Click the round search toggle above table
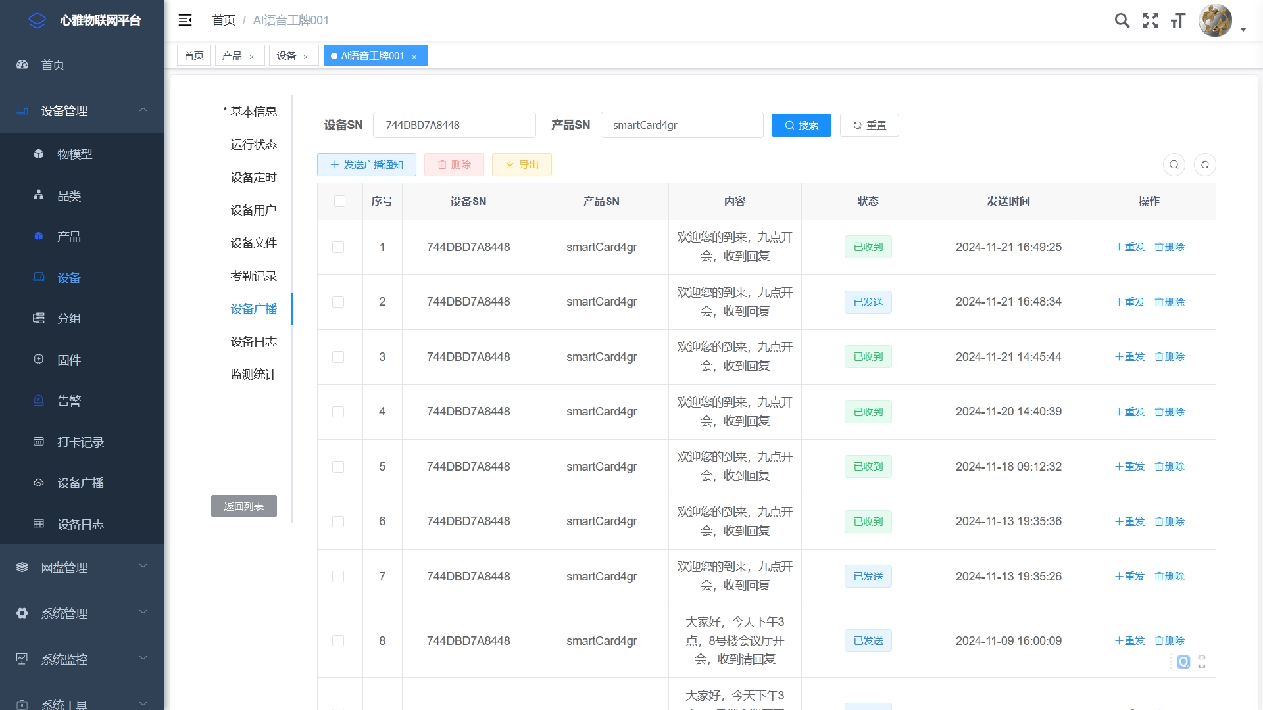Screen dimensions: 1263x710 (x=1174, y=164)
